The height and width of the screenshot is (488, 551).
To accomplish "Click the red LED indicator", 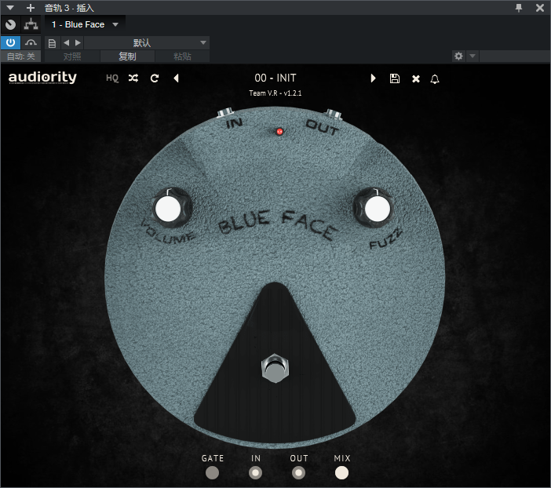I will (279, 132).
